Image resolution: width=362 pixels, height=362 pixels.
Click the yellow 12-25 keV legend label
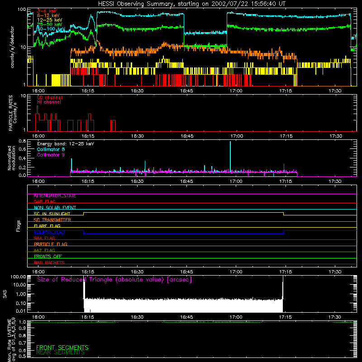49,20
